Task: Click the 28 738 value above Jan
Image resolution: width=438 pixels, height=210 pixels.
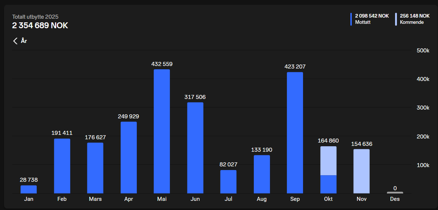Action: point(29,180)
